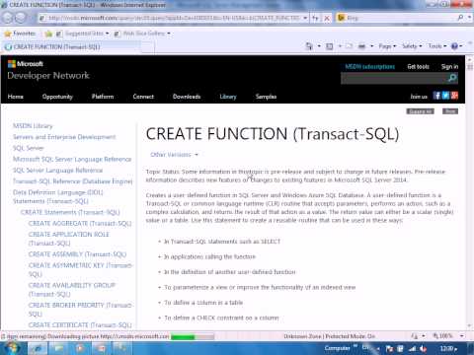
Task: Open CREATE APPLICATION ROLE link
Action: coord(68,239)
